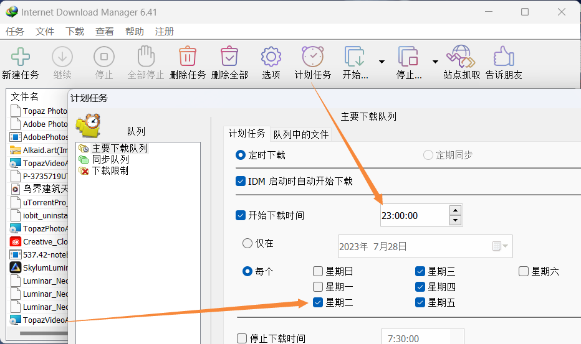The height and width of the screenshot is (344, 581).
Task: Select the iobit_uninsta file row
Action: [38, 215]
